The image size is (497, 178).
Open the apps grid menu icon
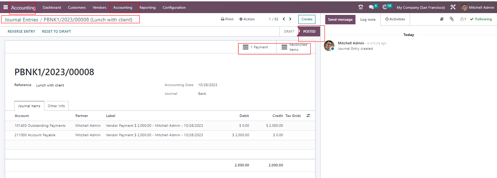pos(5,7)
